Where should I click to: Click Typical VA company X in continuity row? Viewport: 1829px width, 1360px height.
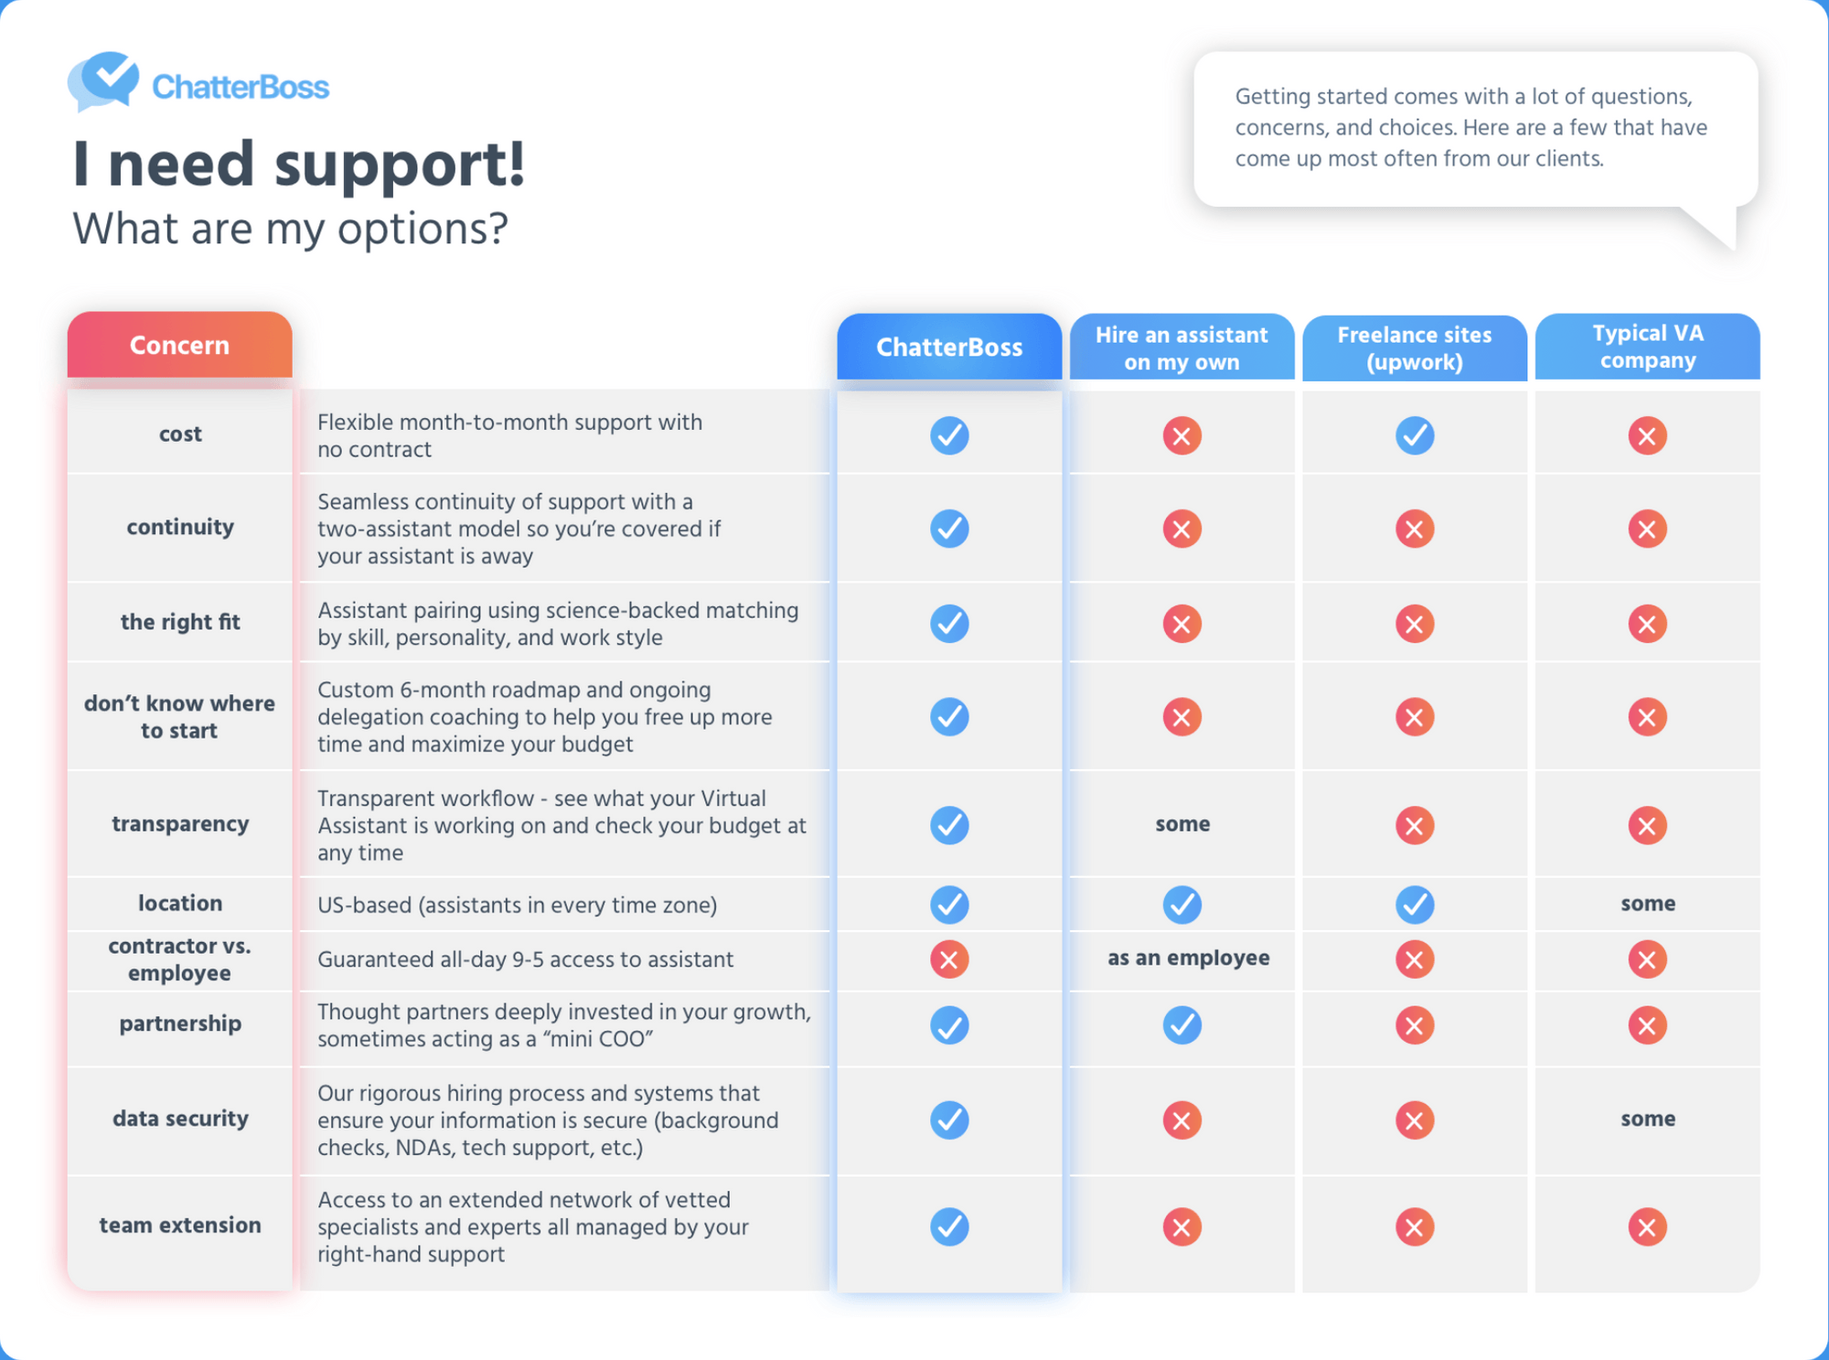click(x=1647, y=529)
